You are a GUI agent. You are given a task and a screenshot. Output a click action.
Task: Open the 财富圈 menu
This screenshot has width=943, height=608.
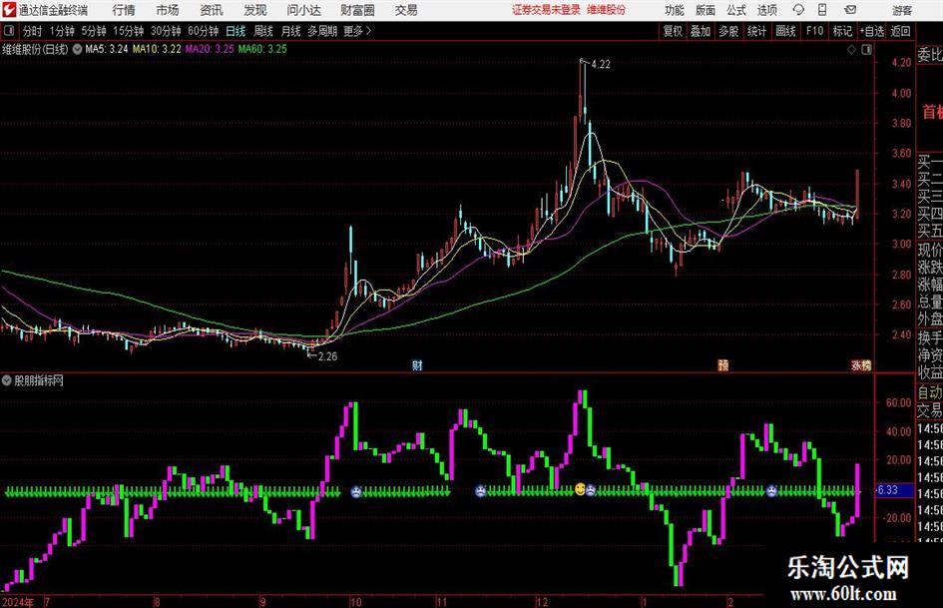357,10
